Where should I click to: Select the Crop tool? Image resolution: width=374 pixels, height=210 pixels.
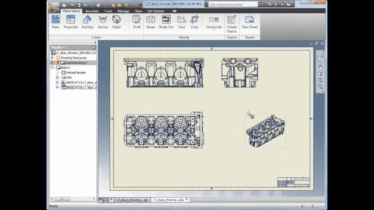195,22
